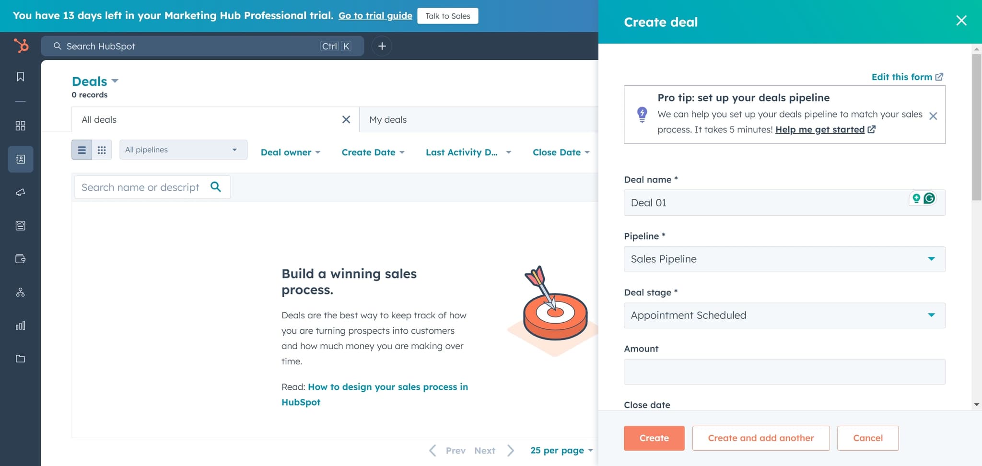Click the Amount input field

pyautogui.click(x=784, y=372)
